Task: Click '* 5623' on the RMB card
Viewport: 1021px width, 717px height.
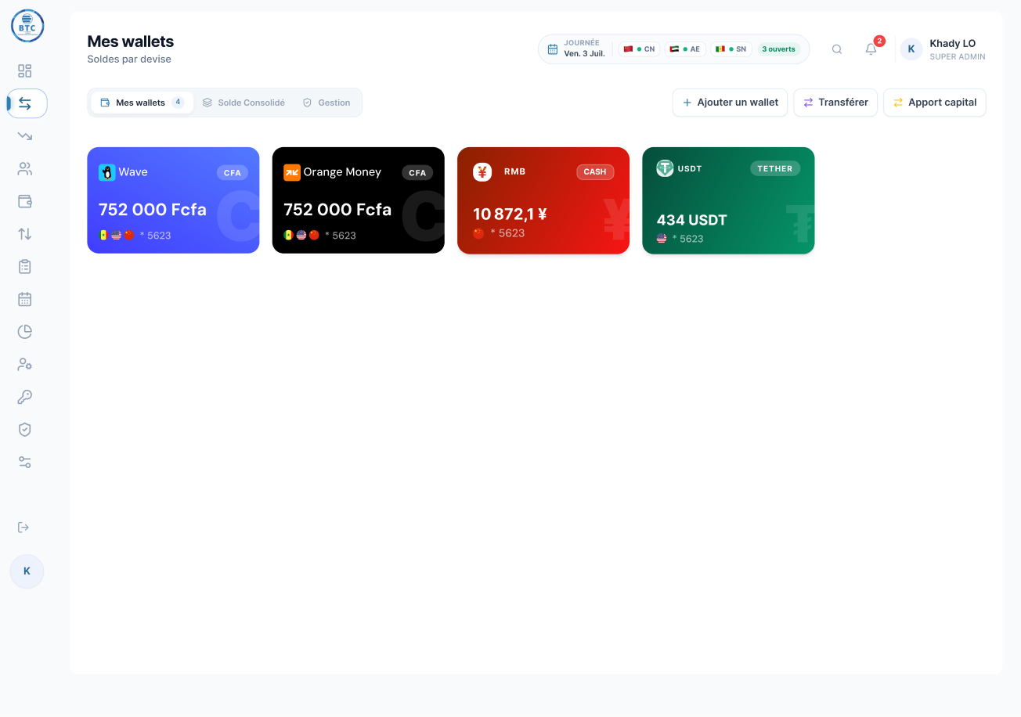Action: [x=507, y=233]
